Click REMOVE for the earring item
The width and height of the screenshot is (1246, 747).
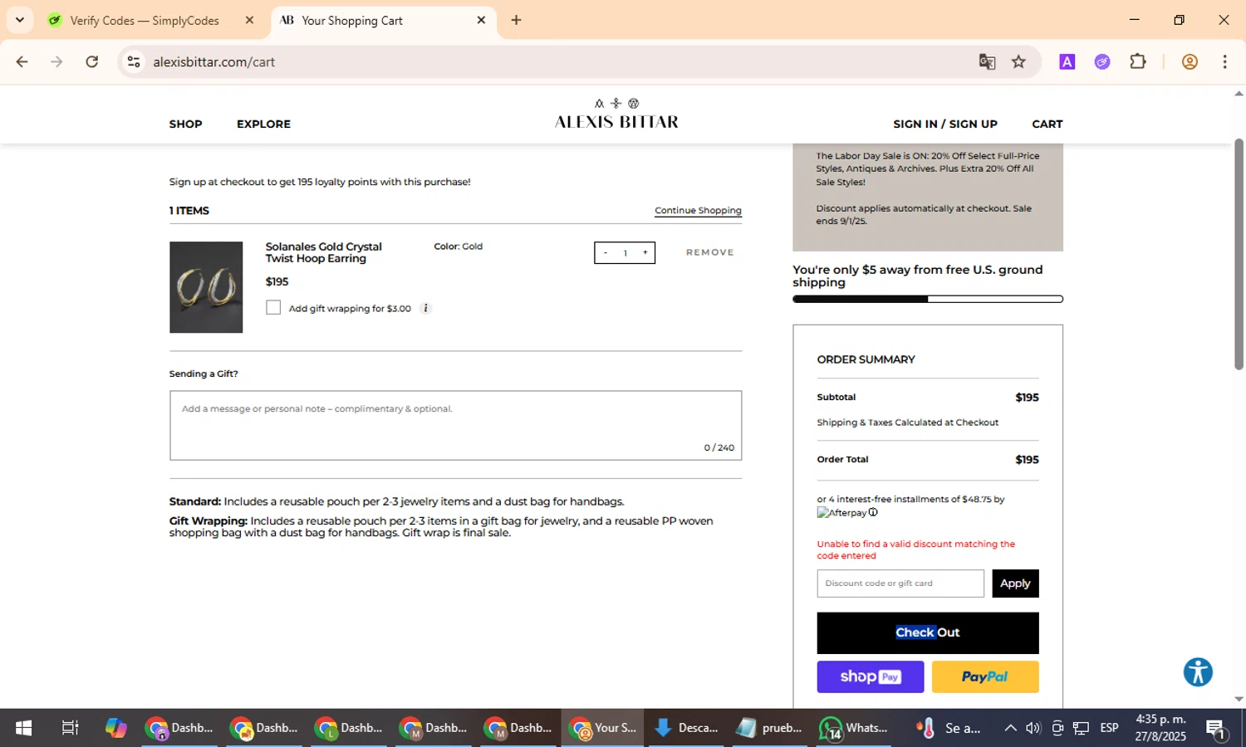pos(709,252)
